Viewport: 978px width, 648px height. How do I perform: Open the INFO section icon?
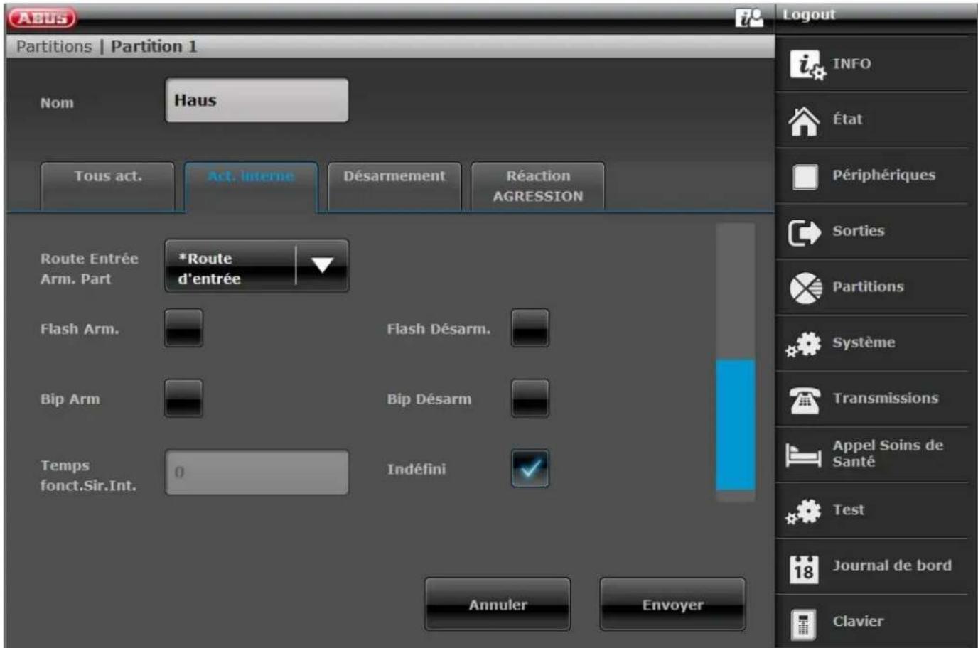(x=807, y=65)
